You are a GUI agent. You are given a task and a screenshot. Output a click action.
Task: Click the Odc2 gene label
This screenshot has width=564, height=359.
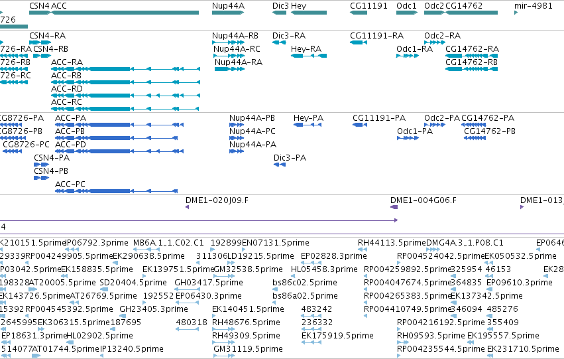click(x=434, y=6)
